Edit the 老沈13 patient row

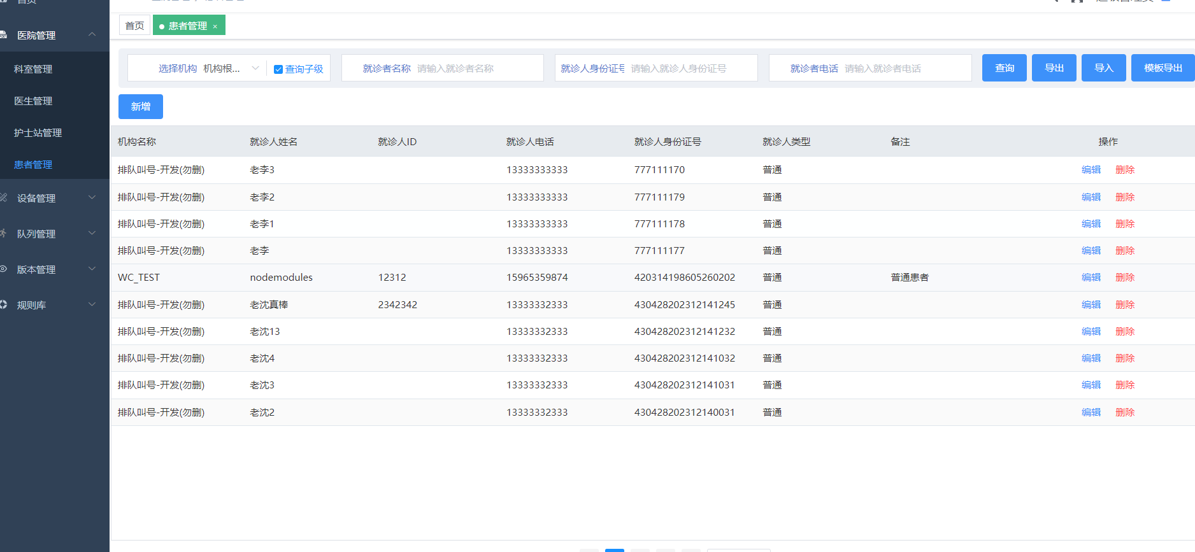click(1091, 332)
